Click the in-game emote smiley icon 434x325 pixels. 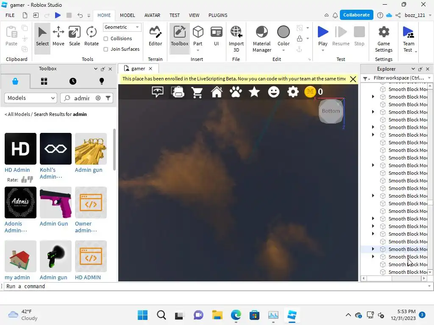(273, 92)
